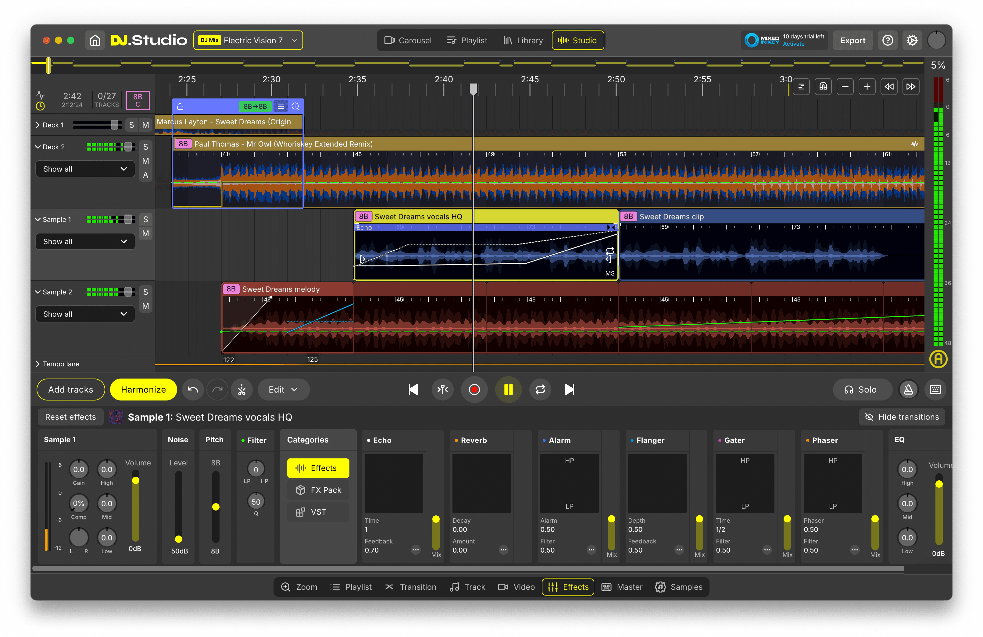Expand Deck 1 lane
Image resolution: width=983 pixels, height=637 pixels.
point(38,125)
